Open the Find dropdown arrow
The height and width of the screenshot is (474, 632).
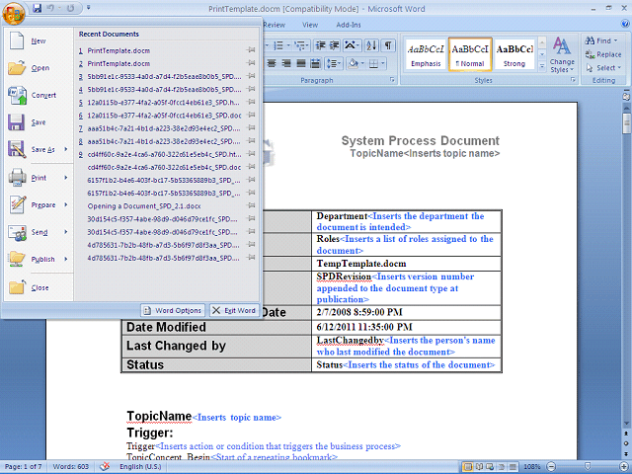click(x=616, y=40)
